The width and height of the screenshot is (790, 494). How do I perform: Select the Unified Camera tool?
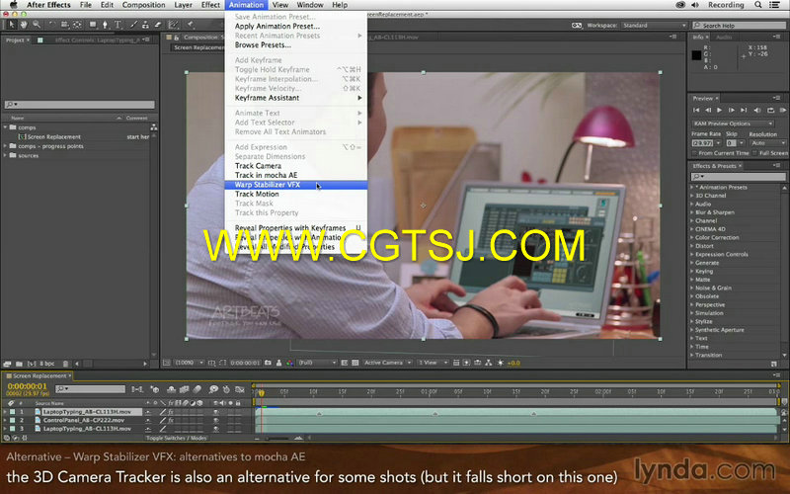[64, 24]
